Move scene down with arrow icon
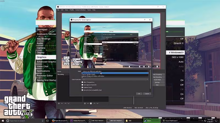This screenshot has height=123, width=220. (68, 104)
